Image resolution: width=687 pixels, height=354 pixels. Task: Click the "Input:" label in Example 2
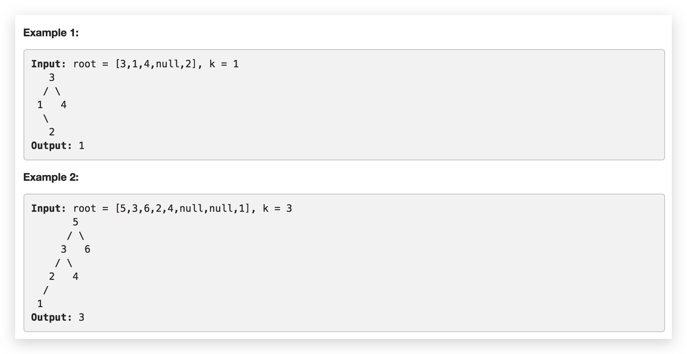pos(49,208)
